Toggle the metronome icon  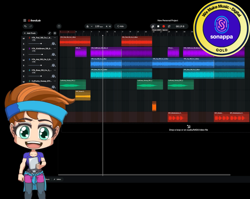(88, 26)
